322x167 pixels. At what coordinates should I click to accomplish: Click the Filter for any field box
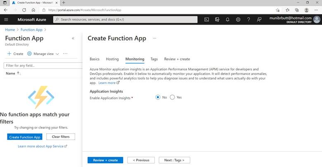click(43, 66)
